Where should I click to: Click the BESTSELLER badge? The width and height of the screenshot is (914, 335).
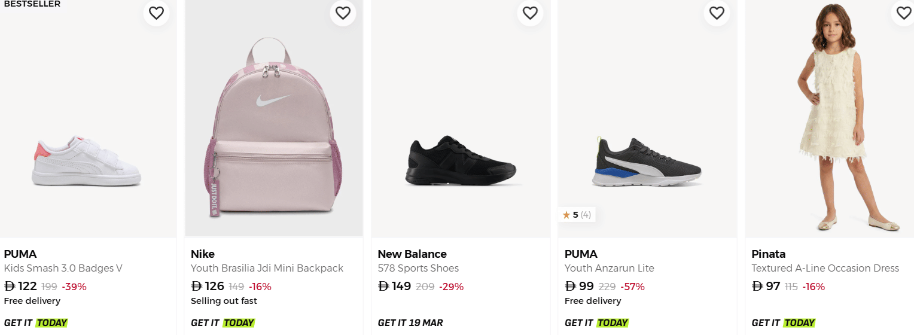click(x=32, y=4)
